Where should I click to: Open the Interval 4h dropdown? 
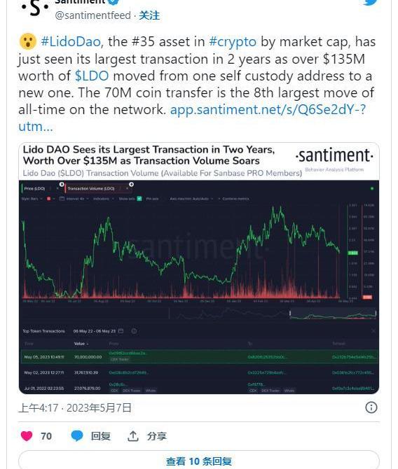click(74, 199)
